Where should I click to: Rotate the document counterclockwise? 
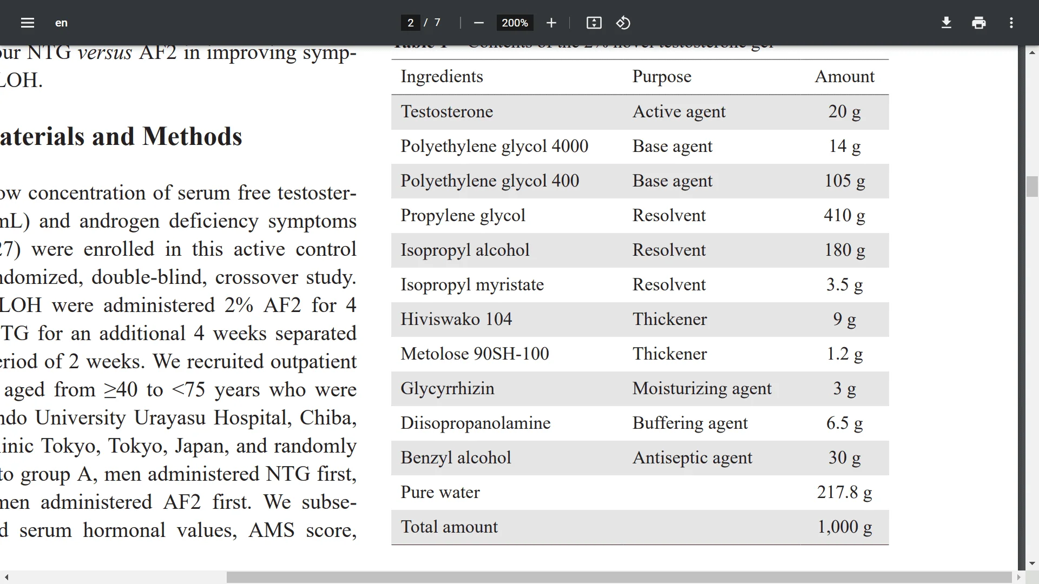[x=623, y=23]
